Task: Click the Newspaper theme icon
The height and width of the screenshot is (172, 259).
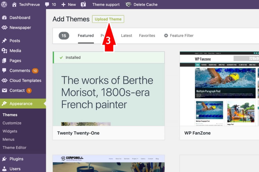Action: pos(5,27)
